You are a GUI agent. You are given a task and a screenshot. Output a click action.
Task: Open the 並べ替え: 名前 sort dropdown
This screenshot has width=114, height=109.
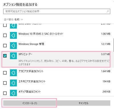[x=13, y=19]
